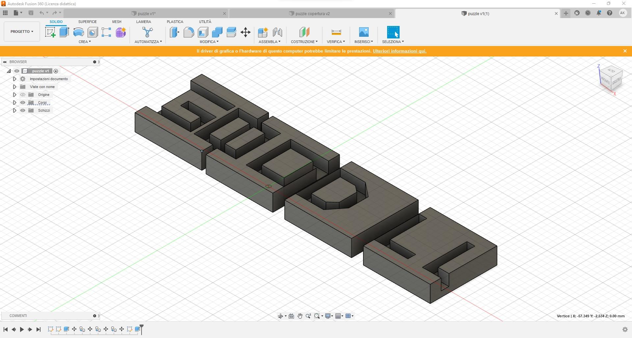
Task: Select the New Component tool
Action: coord(263,32)
